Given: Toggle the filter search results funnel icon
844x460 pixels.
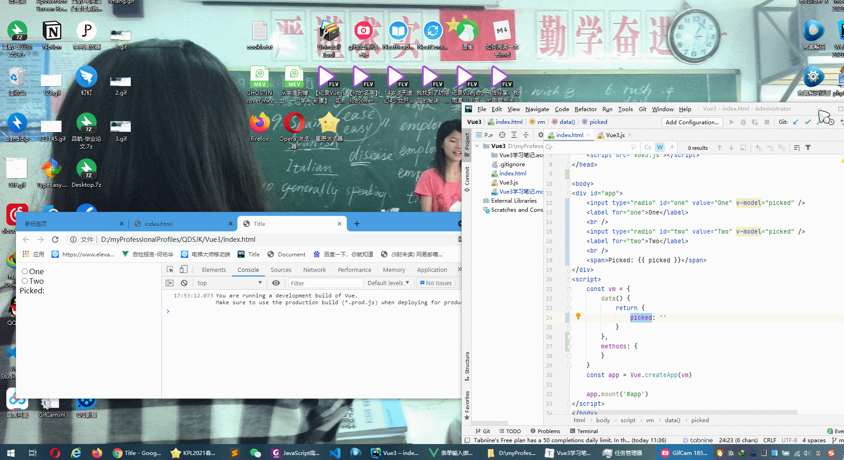Looking at the screenshot, I should 808,148.
